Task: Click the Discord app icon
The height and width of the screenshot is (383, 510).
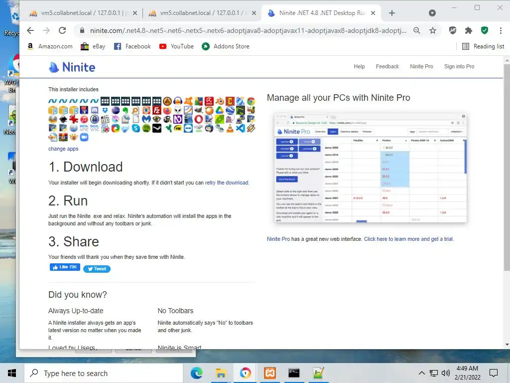Action: click(95, 110)
